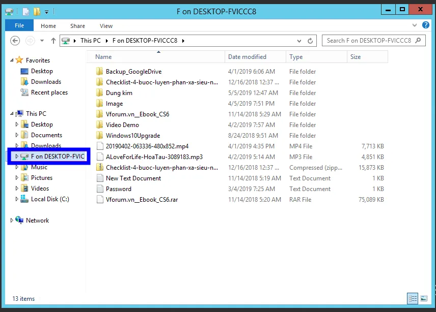Select the Backup_GoogleDrive folder icon

coord(100,72)
